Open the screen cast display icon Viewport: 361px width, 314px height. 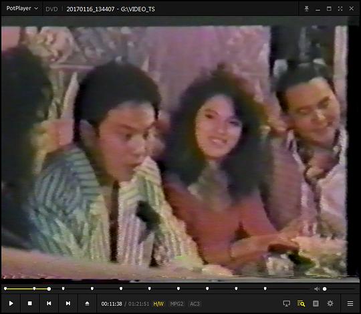click(x=286, y=304)
